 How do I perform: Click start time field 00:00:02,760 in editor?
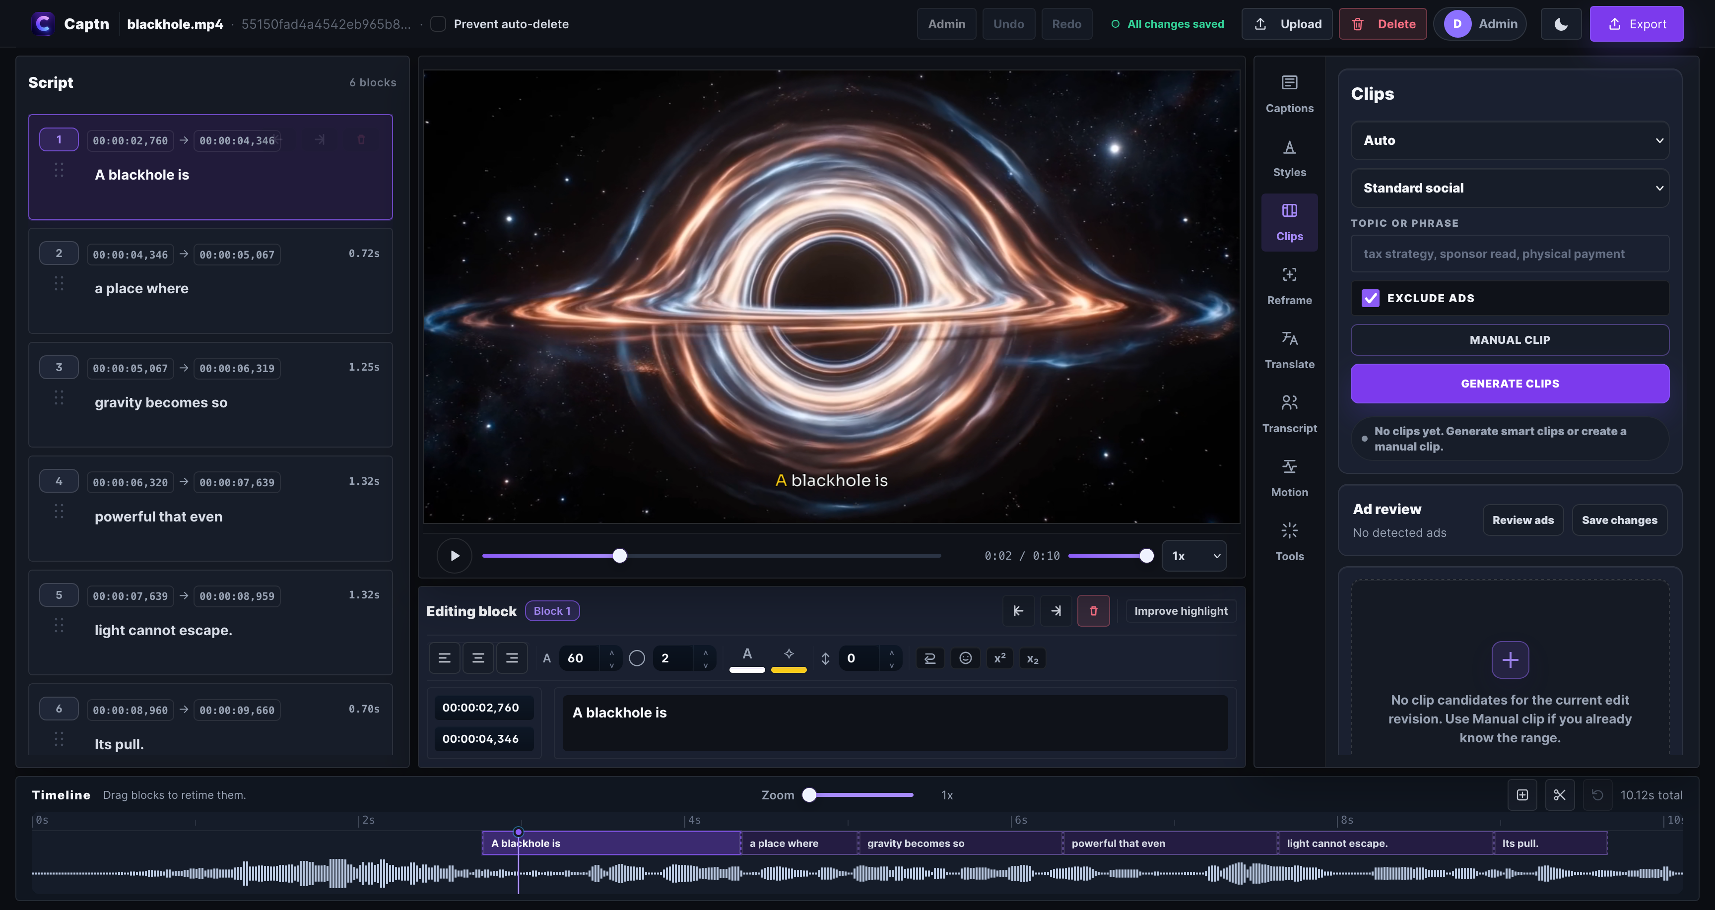484,707
